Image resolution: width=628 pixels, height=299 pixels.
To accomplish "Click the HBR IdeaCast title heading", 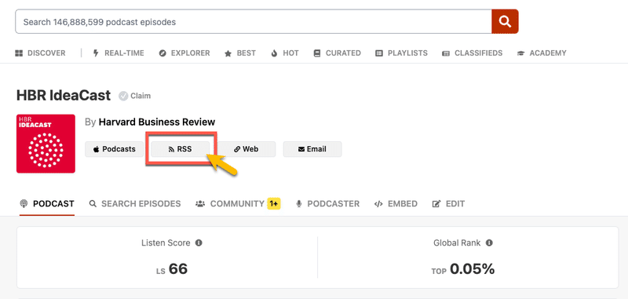I will click(64, 96).
